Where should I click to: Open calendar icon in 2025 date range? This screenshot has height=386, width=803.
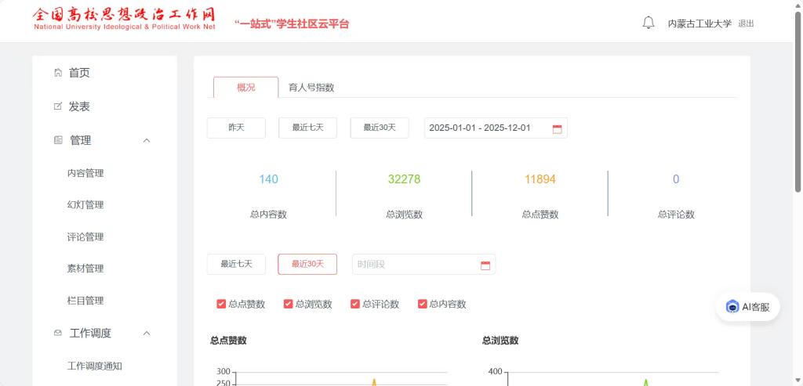[557, 128]
